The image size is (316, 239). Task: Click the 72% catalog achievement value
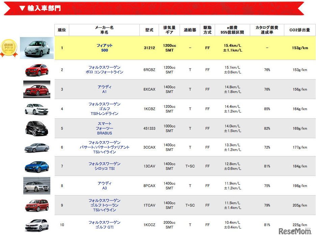(267, 147)
